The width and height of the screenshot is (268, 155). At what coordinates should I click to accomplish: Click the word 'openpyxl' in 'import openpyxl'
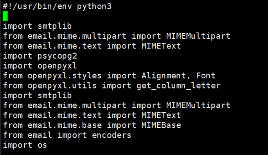pos(57,66)
